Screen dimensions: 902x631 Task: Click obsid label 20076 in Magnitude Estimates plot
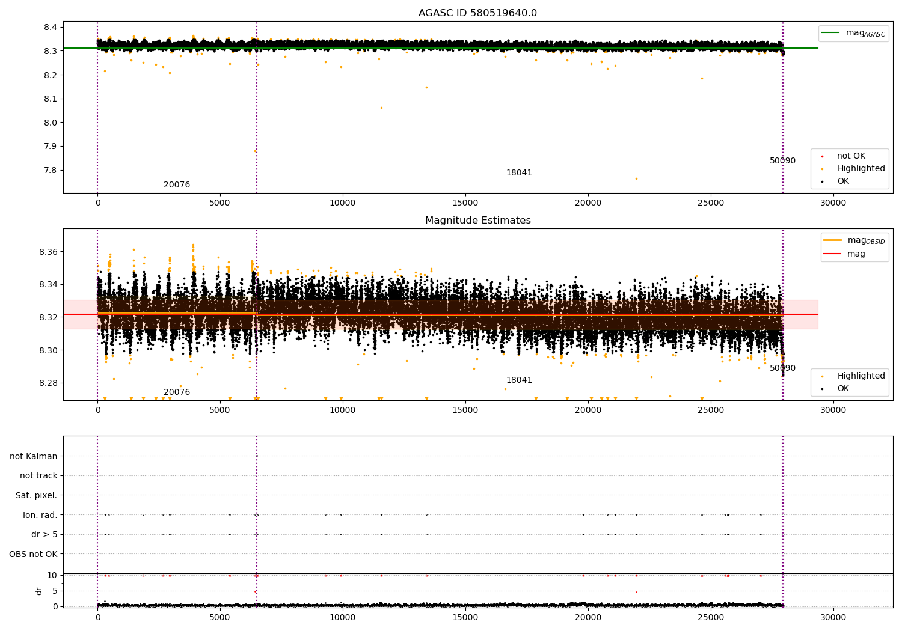click(x=177, y=392)
